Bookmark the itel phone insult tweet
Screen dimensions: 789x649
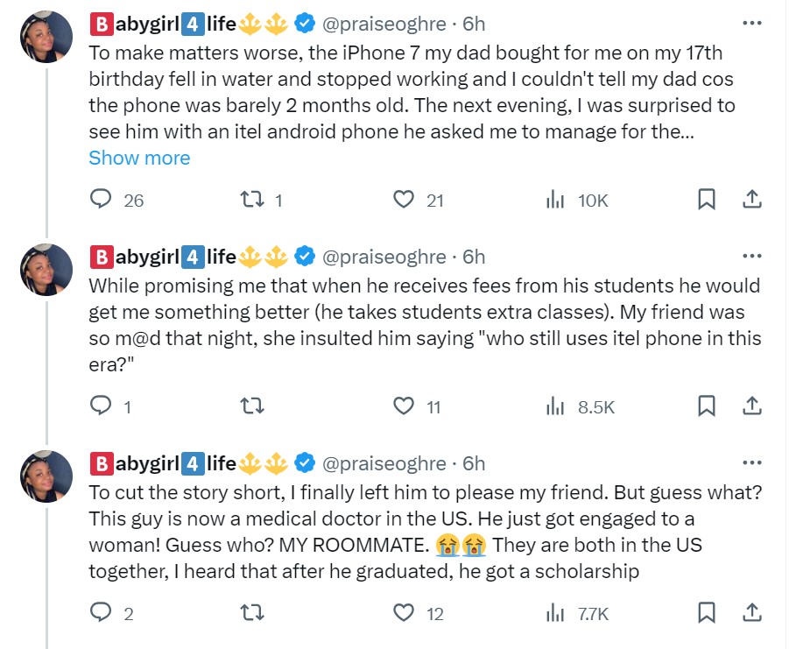coord(707,406)
